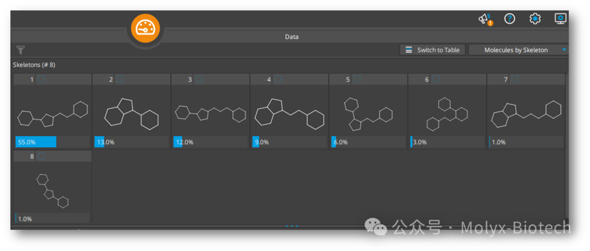The height and width of the screenshot is (251, 590).
Task: Select skeleton 4 structure thumbnail
Action: [x=290, y=114]
